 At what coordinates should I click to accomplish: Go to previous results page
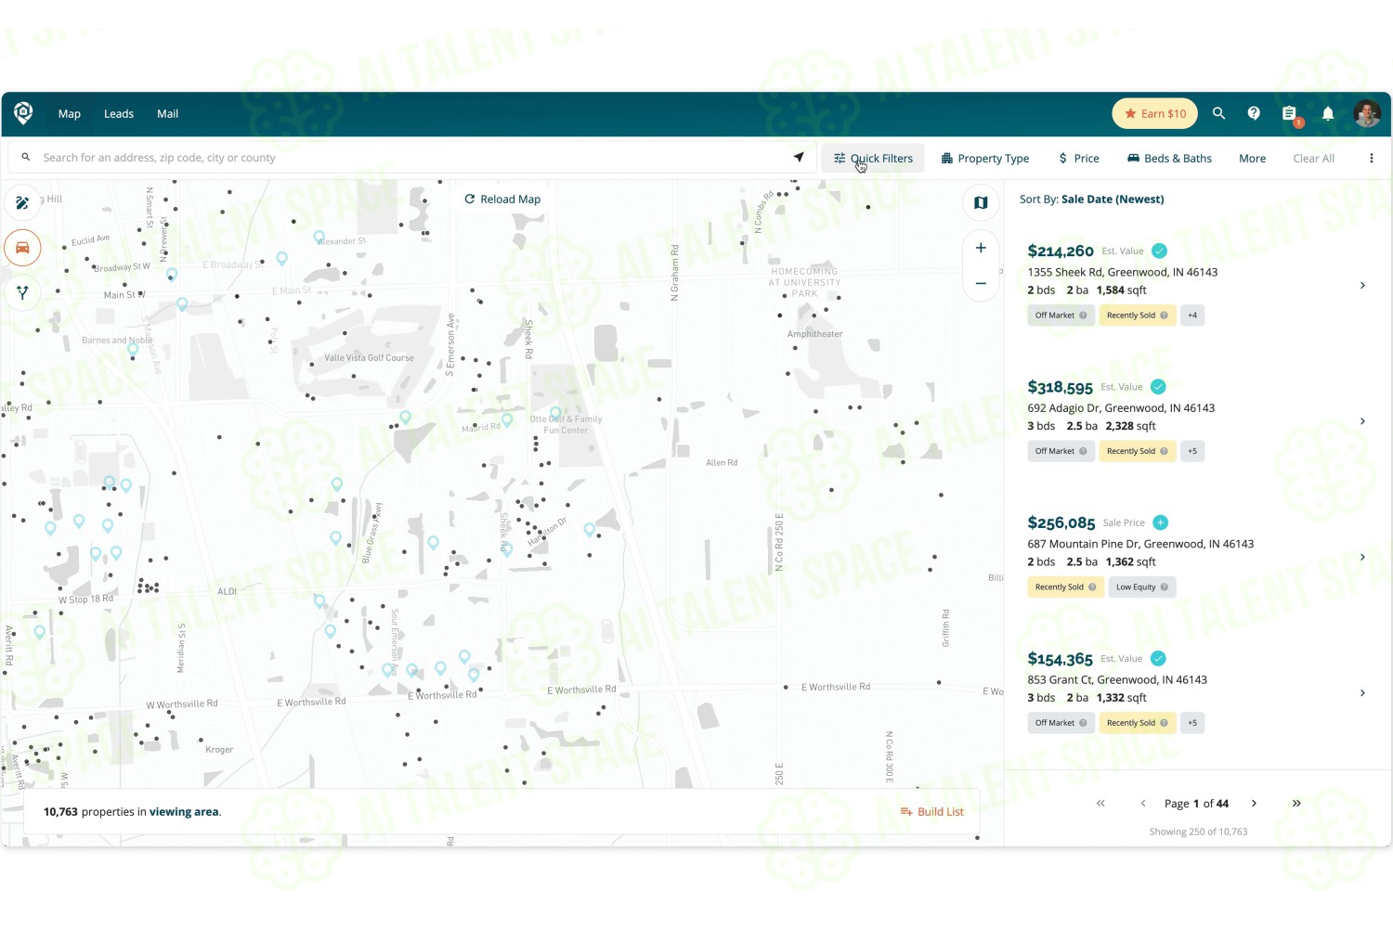[1143, 804]
